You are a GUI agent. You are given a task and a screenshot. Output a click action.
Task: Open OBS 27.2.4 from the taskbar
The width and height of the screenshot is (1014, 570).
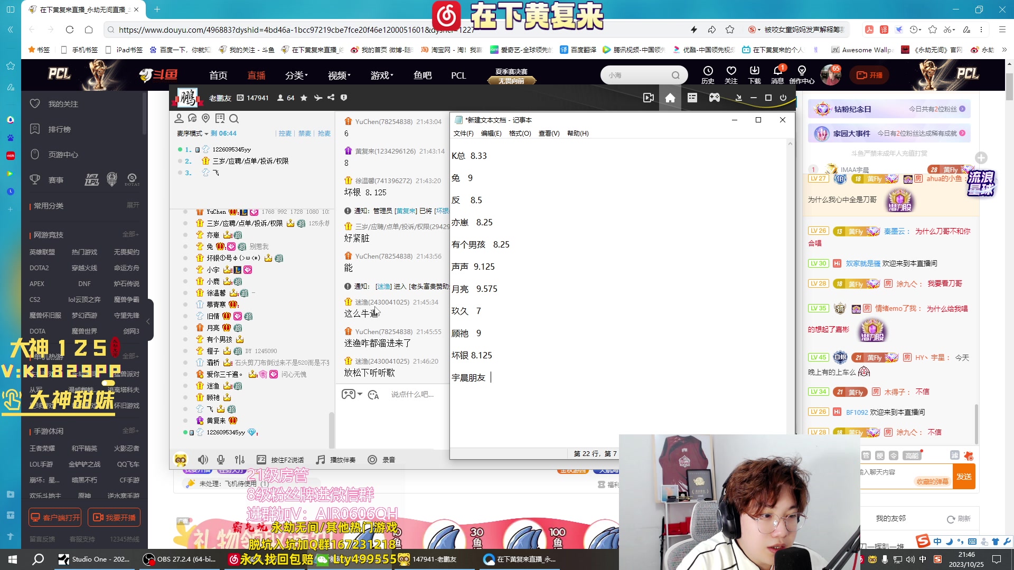(181, 559)
